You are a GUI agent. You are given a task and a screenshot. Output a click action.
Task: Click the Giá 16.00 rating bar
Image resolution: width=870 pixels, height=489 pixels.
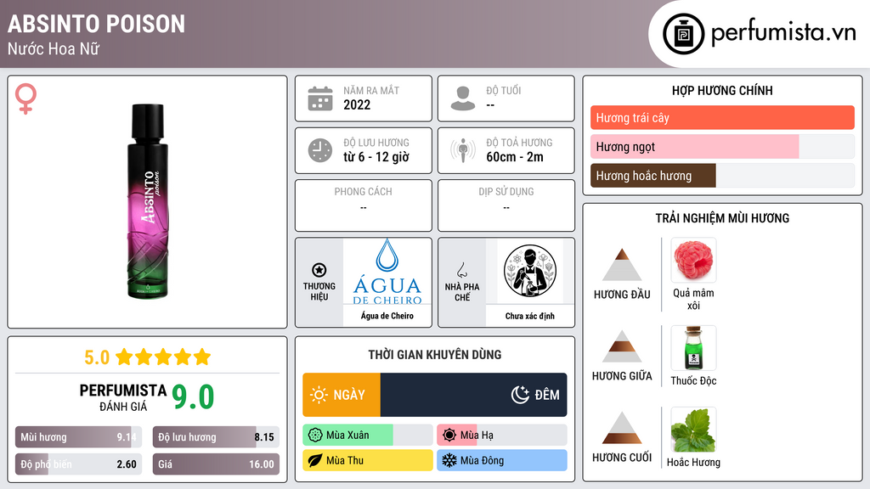click(216, 464)
